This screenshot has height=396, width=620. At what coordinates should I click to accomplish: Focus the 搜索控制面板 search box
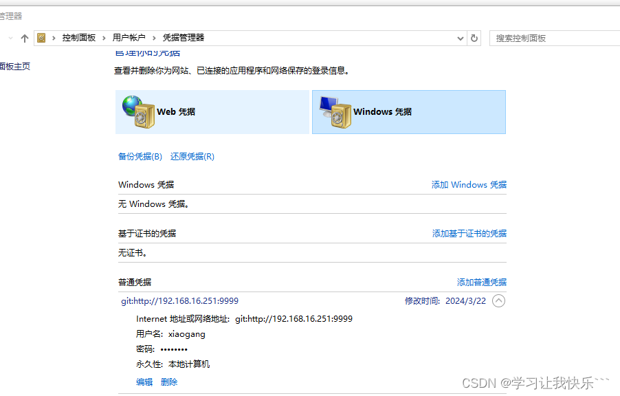(x=555, y=38)
